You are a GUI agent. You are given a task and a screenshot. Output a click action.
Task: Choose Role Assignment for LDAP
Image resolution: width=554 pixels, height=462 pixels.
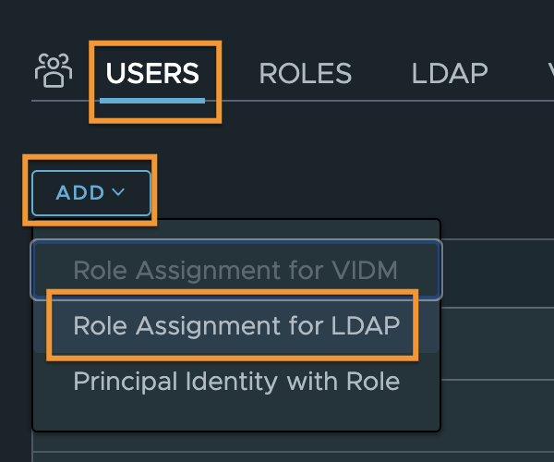click(x=236, y=325)
